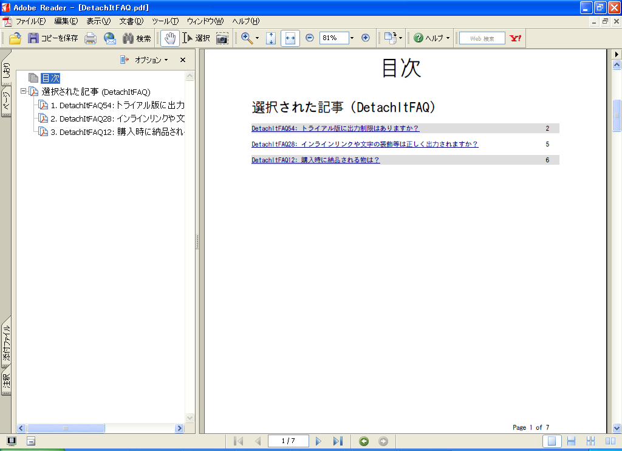This screenshot has width=622, height=451.
Task: Click the Web search input field
Action: (x=482, y=38)
